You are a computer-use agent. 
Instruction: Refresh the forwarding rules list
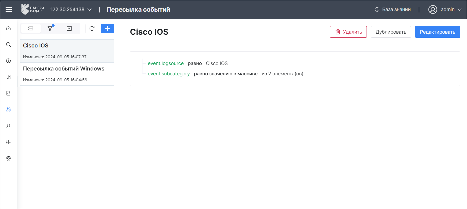tap(92, 28)
